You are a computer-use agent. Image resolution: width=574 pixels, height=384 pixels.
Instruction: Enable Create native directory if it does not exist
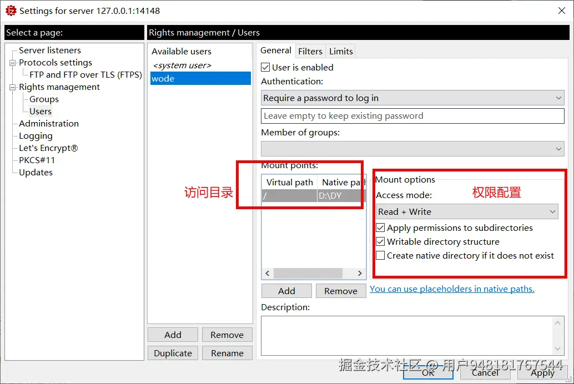point(380,255)
